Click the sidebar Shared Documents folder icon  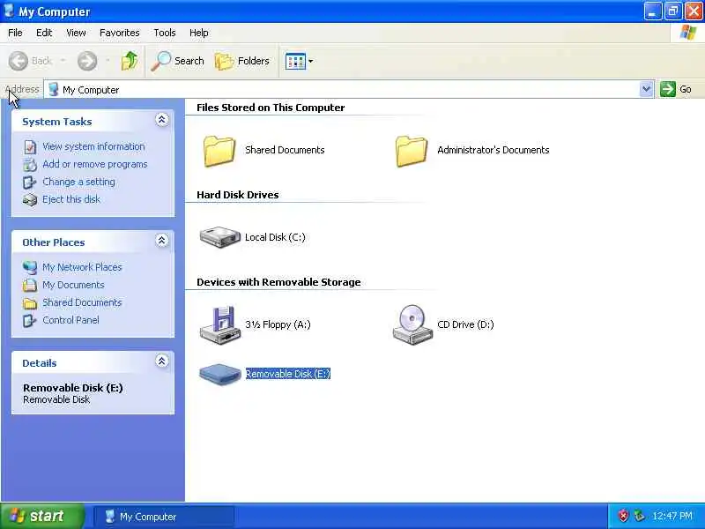30,303
